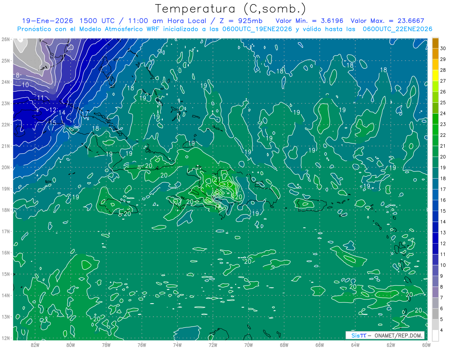Click the 'Valor Max. = 23.6667' text
Screen dimensions: 453x350
pos(387,21)
